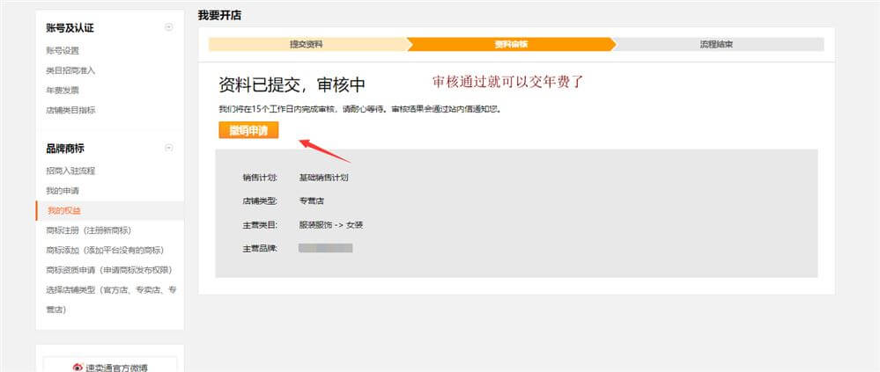Go to 类目招商准入

click(70, 70)
